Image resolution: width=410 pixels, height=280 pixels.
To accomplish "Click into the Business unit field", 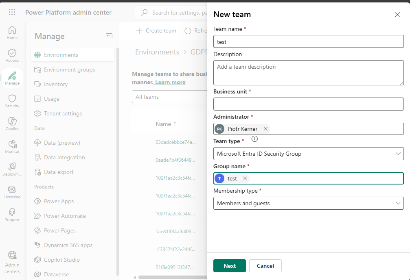I will pos(308,104).
